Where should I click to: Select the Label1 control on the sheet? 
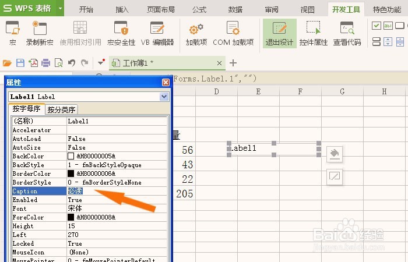pos(274,149)
